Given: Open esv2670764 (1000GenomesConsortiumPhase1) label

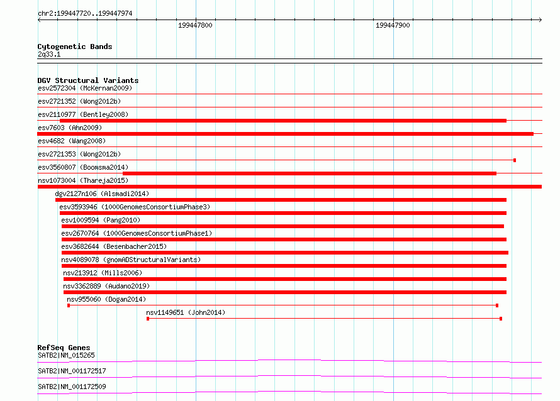Looking at the screenshot, I should 137,233.
